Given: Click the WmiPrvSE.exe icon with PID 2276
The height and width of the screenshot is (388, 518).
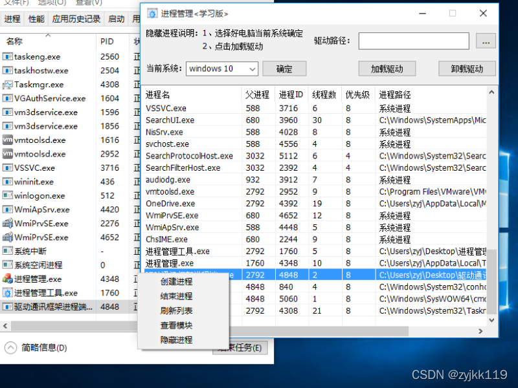Looking at the screenshot, I should pos(7,223).
